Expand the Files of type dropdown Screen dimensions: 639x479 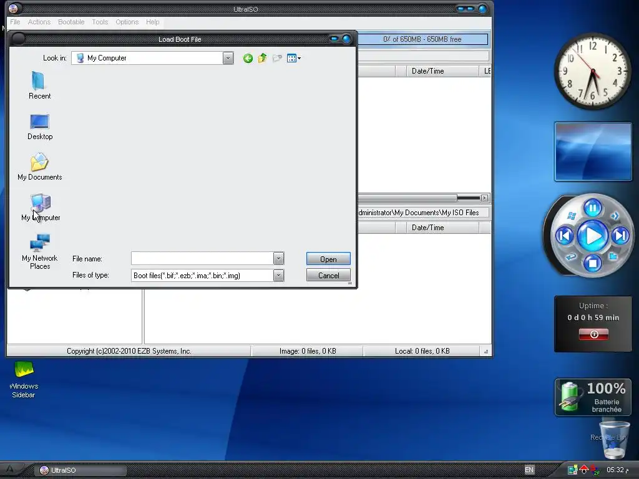[278, 275]
